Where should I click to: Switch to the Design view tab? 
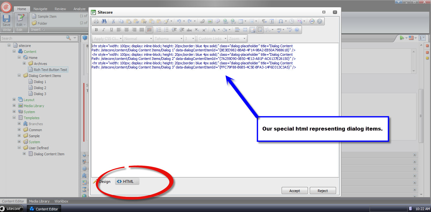tap(102, 182)
